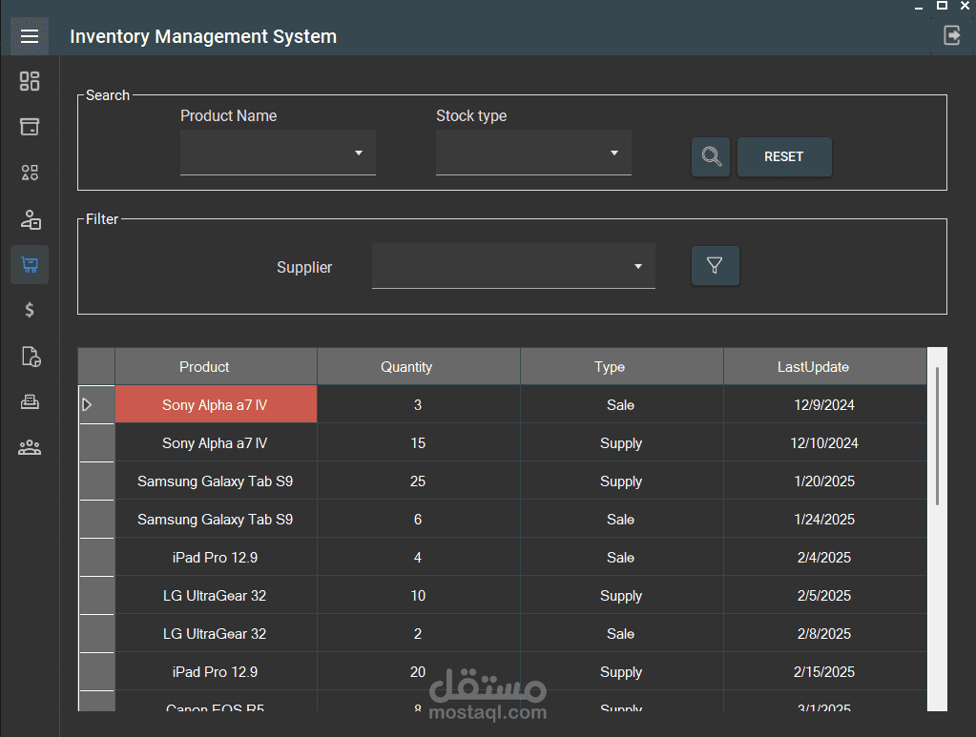
Task: Open the Supplier dropdown list
Action: (x=513, y=266)
